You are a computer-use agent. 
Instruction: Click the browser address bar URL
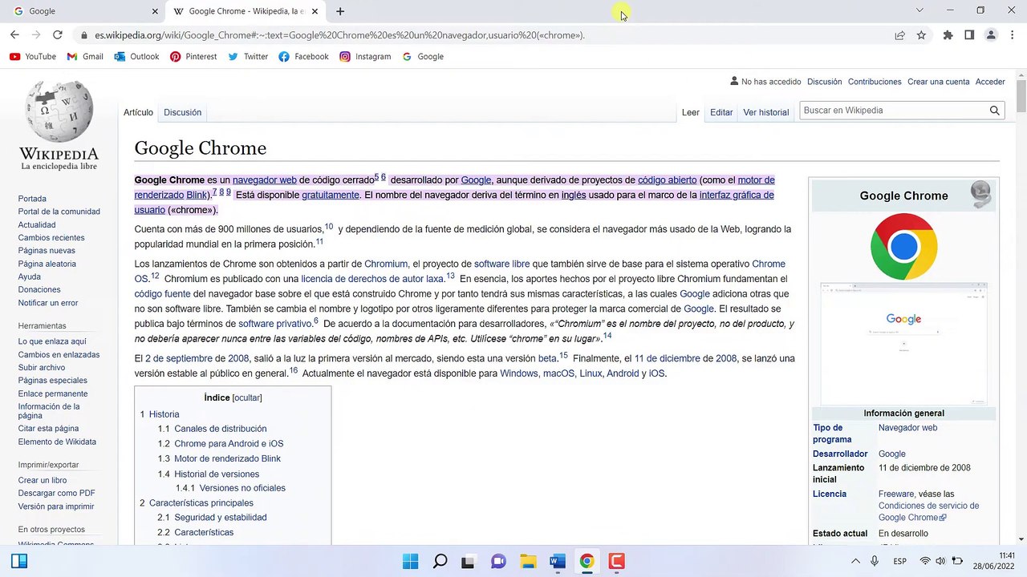click(x=339, y=35)
